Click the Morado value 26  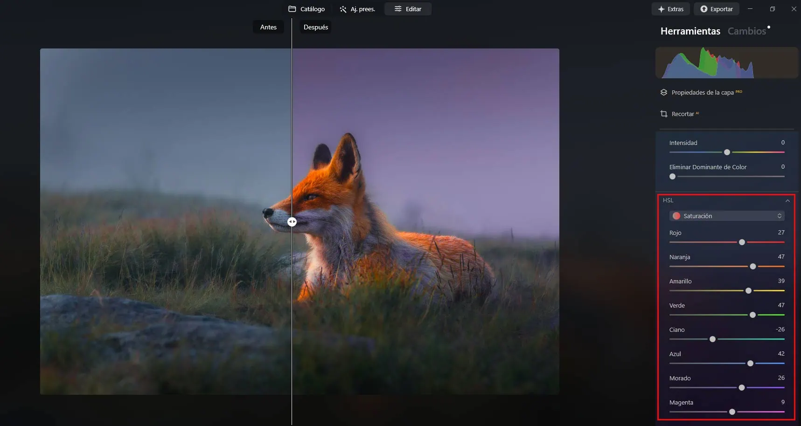(x=781, y=378)
